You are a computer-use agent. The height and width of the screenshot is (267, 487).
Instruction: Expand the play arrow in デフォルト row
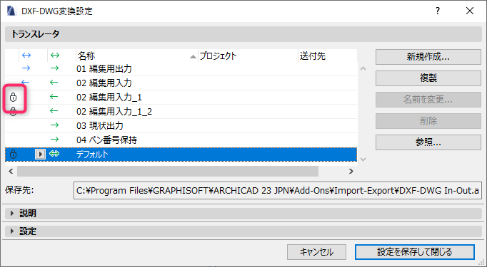(40, 154)
